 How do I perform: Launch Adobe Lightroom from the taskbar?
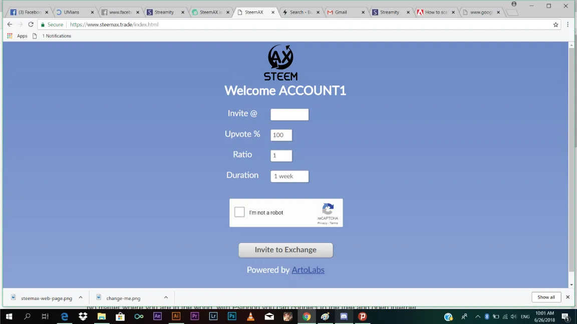213,316
